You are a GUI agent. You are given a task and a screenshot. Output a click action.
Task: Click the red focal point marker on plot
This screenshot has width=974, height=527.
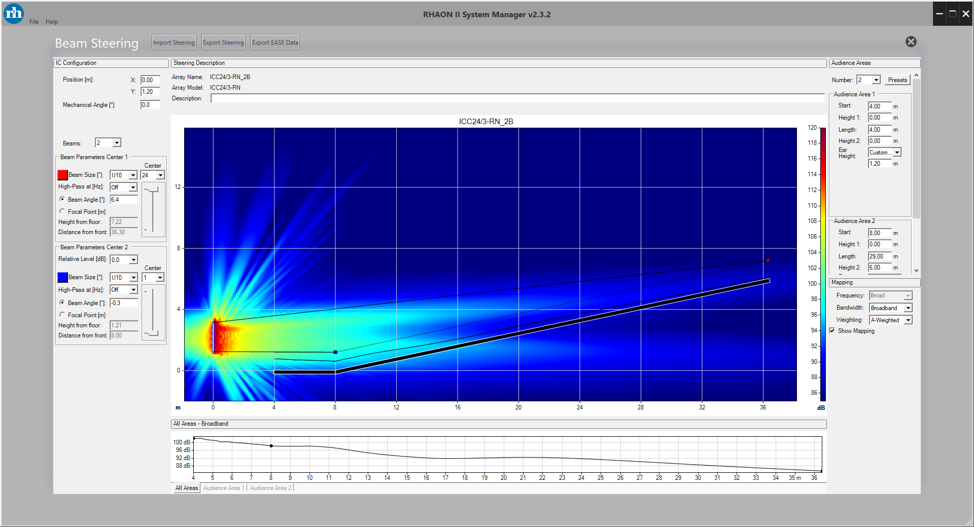tap(768, 260)
